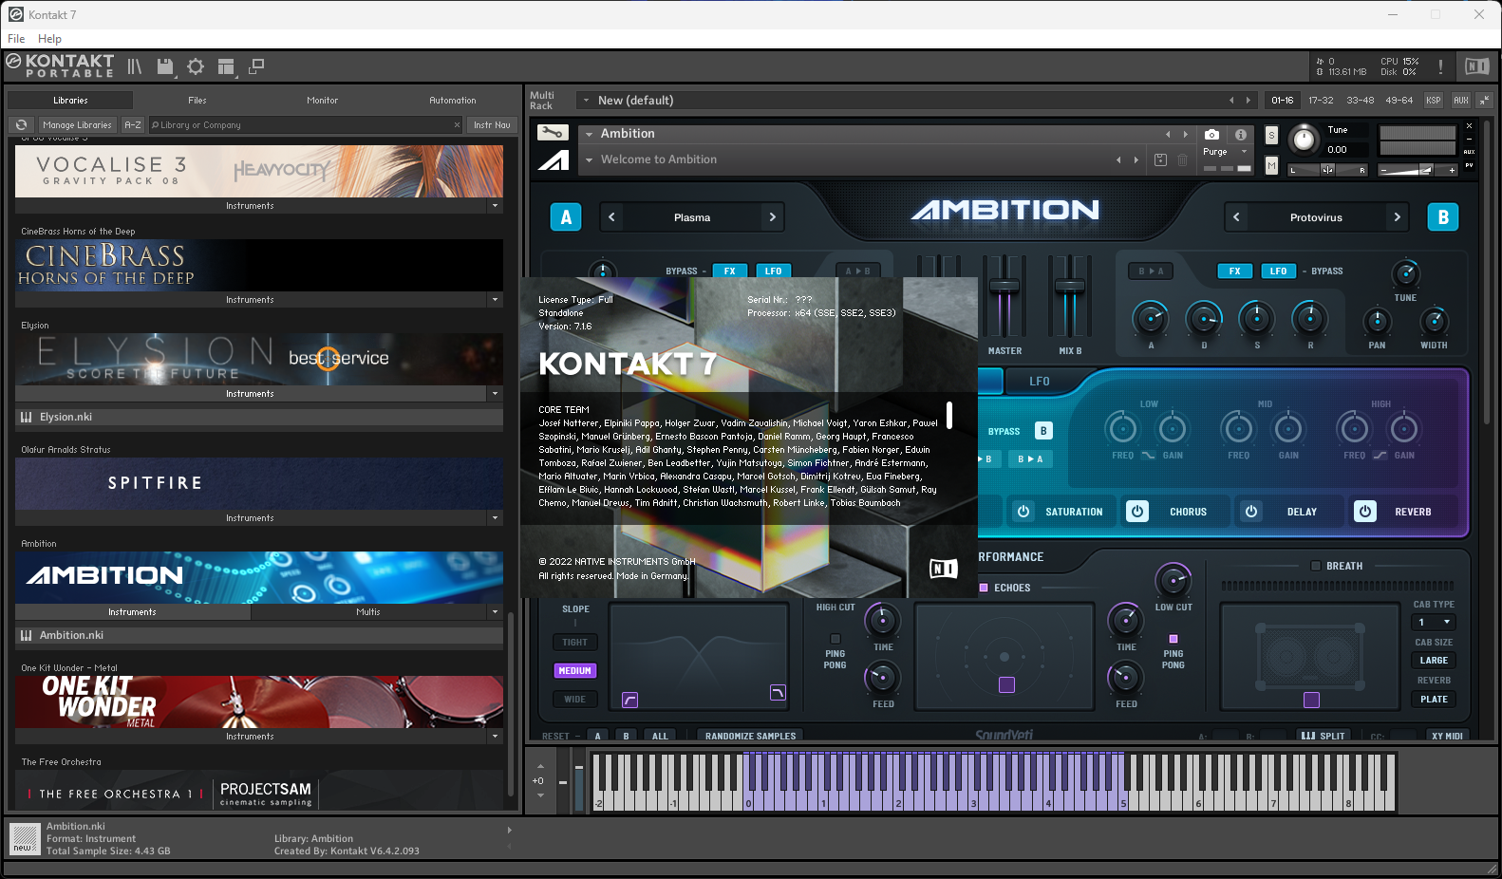Toggle the library browser icon
This screenshot has height=879, width=1502.
[135, 66]
